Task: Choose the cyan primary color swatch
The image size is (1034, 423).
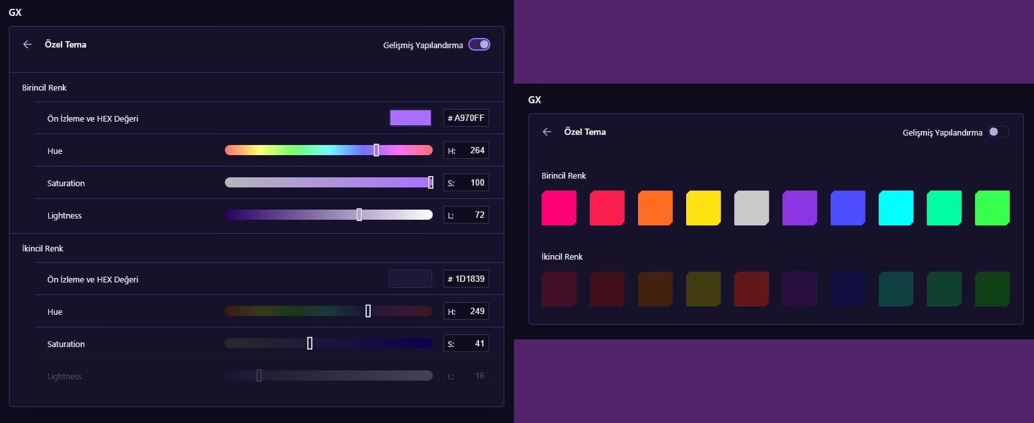Action: pyautogui.click(x=896, y=208)
